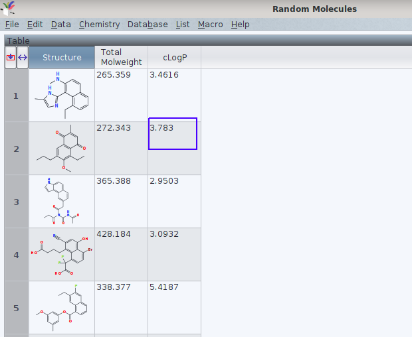
Task: Sort by Total Molweight column header
Action: pyautogui.click(x=121, y=57)
